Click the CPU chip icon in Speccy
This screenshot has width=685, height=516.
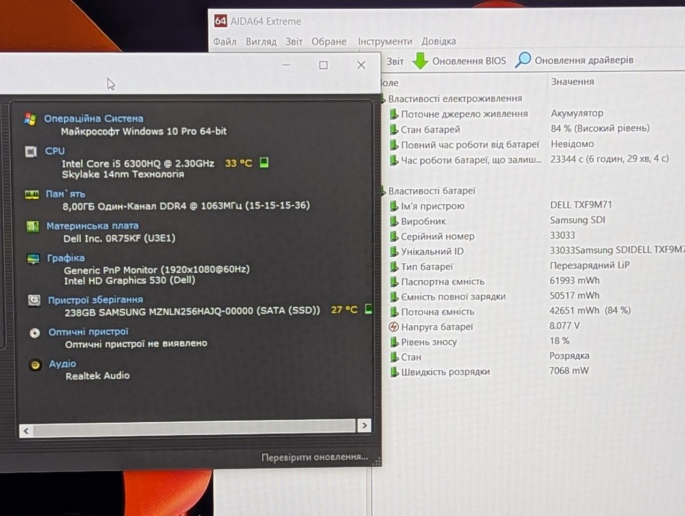[31, 152]
